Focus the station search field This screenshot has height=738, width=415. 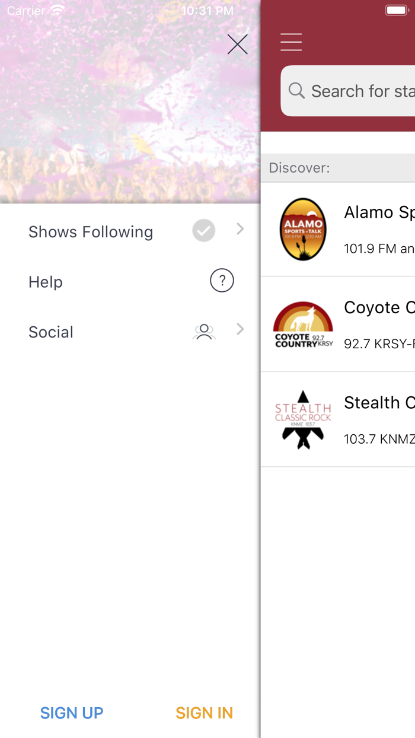point(362,91)
